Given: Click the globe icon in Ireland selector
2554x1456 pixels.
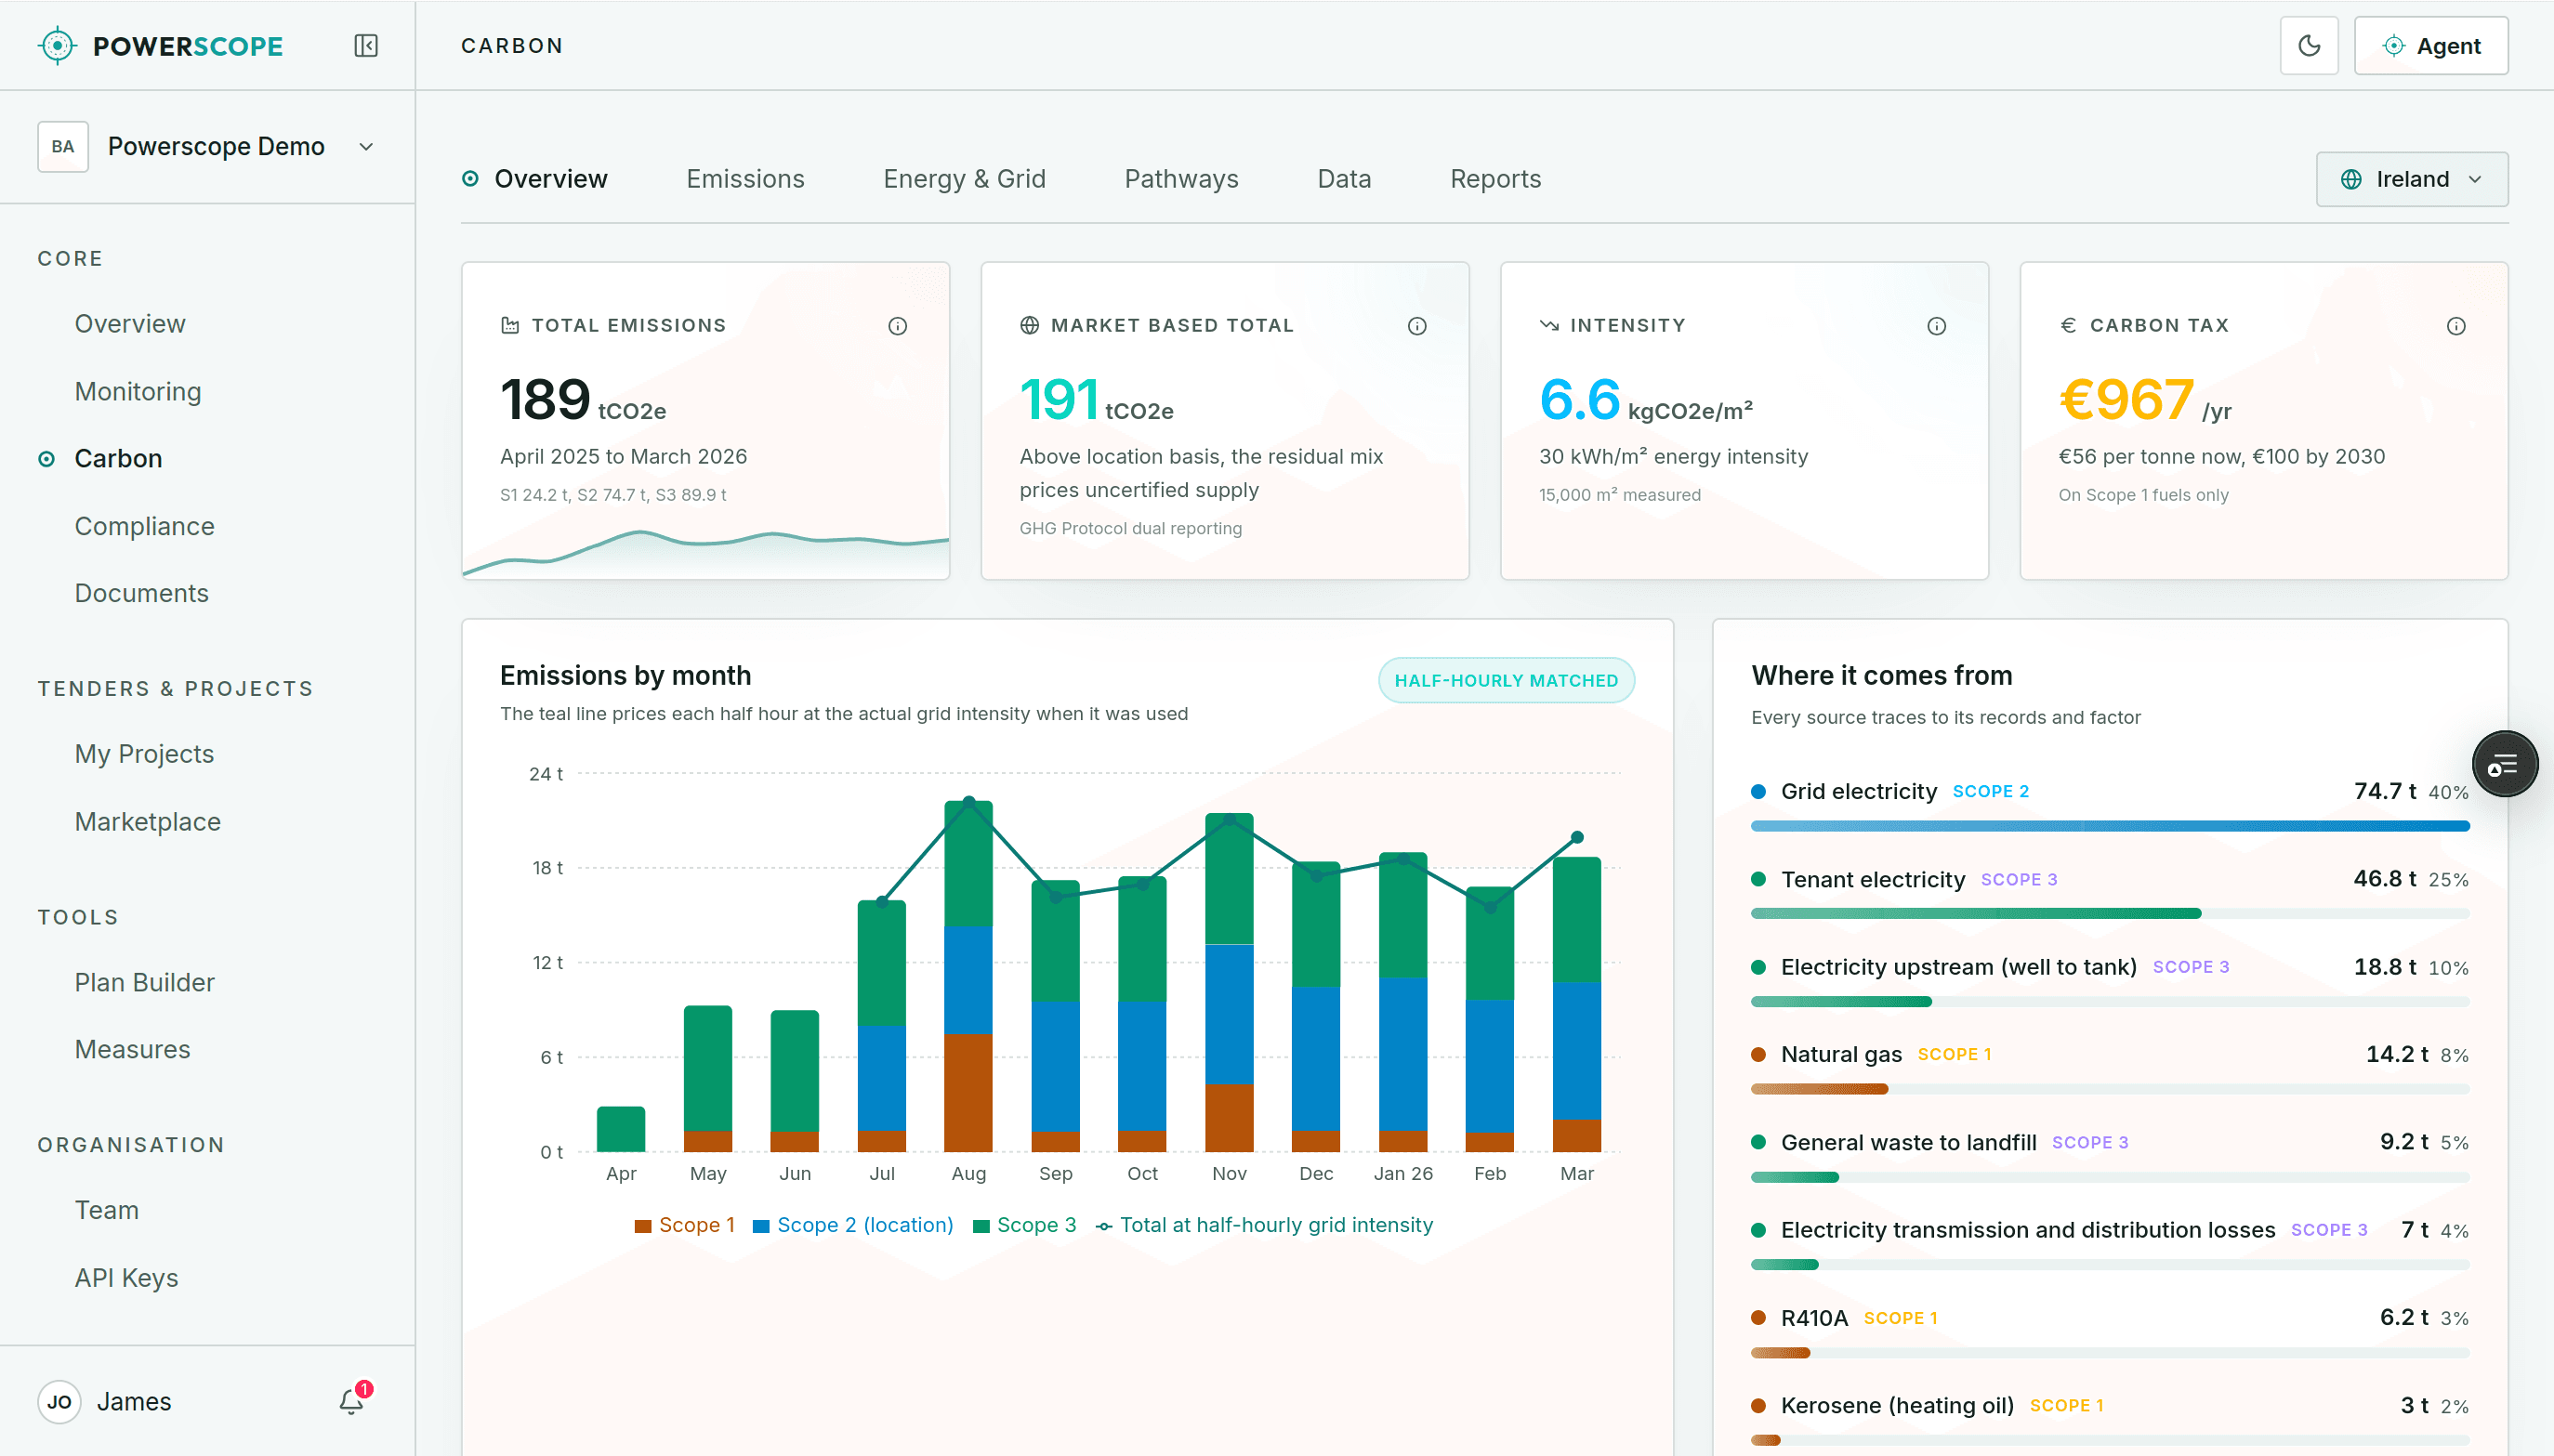Looking at the screenshot, I should pyautogui.click(x=2351, y=179).
